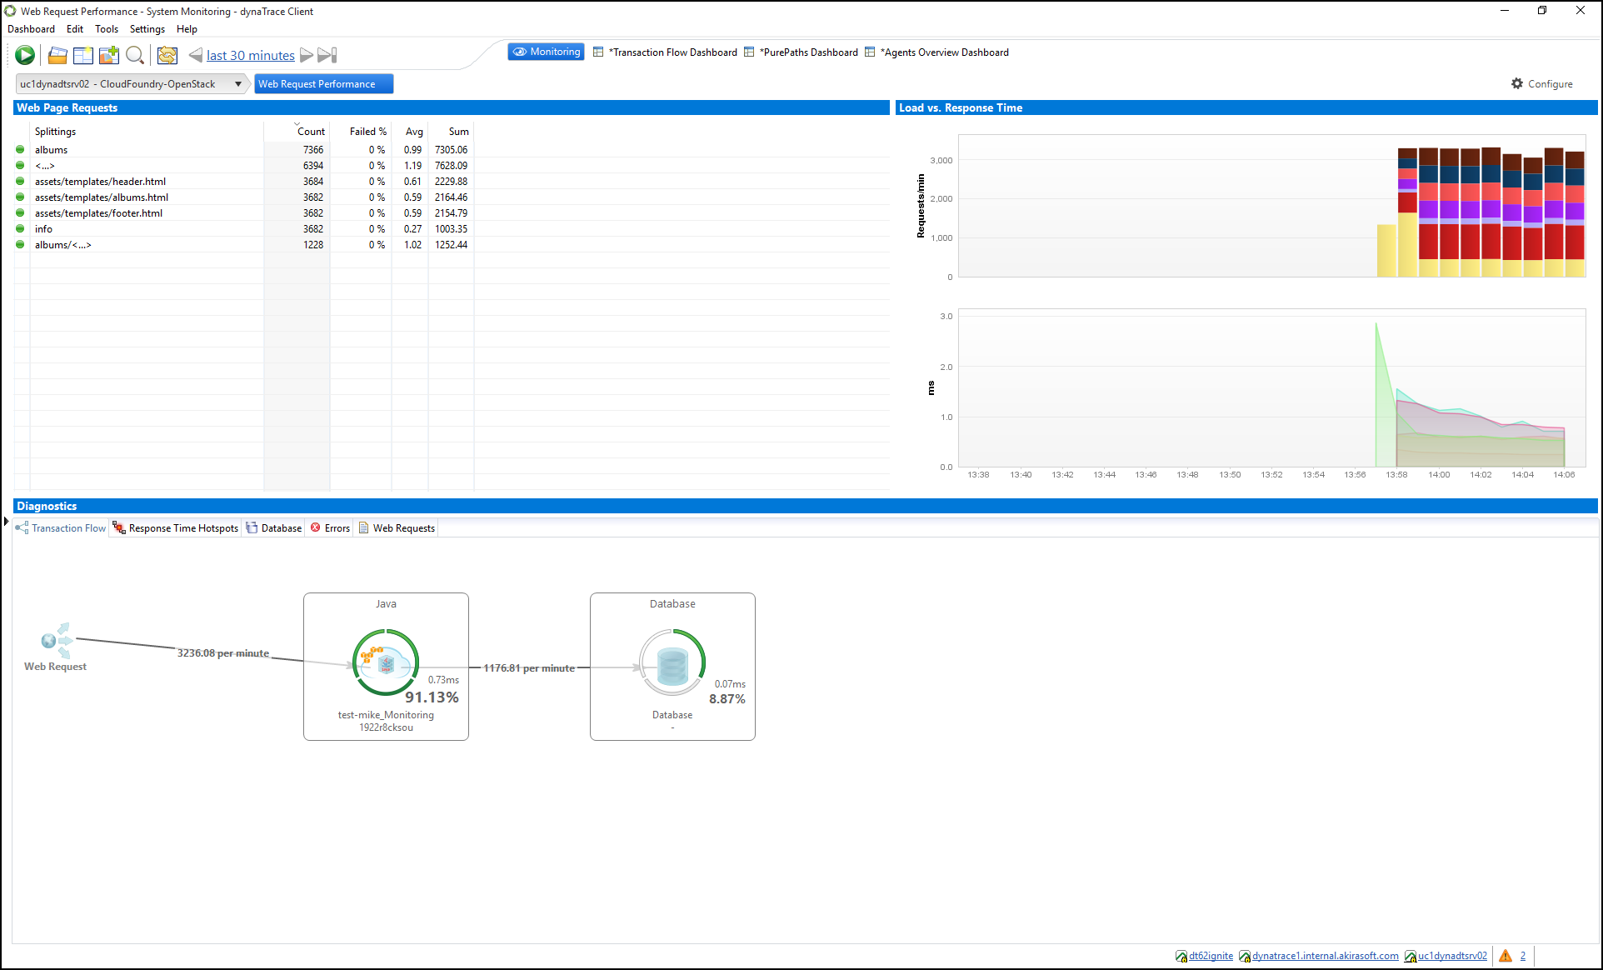
Task: Click the '3236.08 per minute' flow label
Action: tap(222, 653)
